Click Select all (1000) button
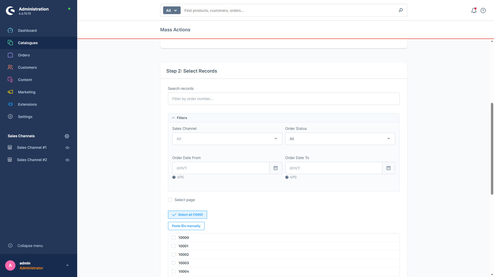This screenshot has width=494, height=277. [187, 215]
